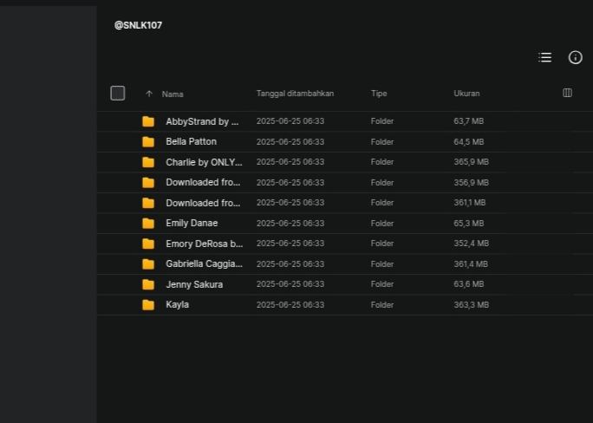Click the 361,4 MB size value

click(x=471, y=264)
